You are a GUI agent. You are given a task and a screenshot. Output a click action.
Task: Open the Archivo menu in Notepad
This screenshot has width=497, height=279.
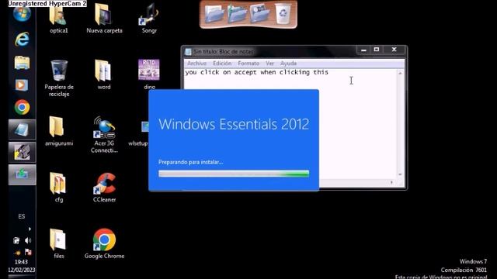(196, 64)
